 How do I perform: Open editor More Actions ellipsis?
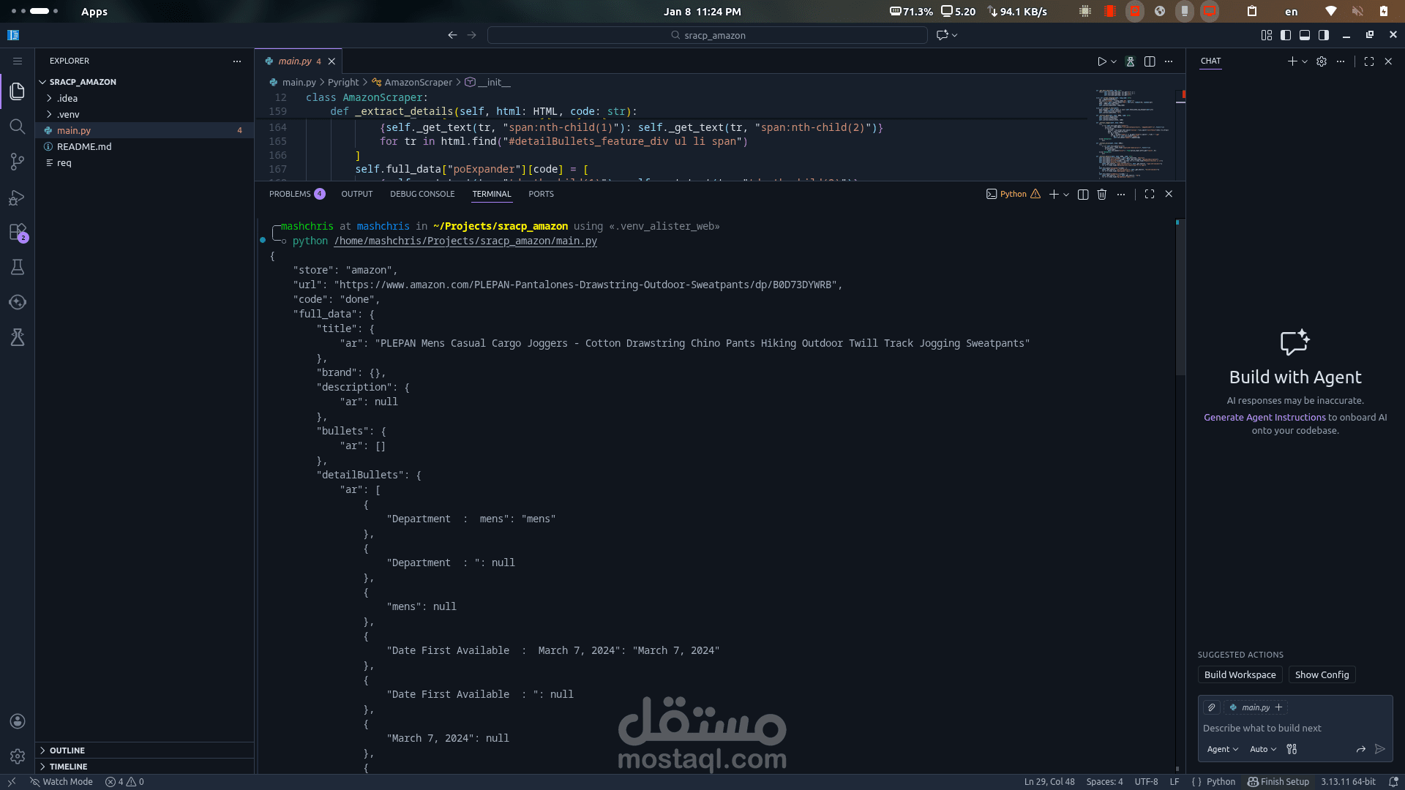click(x=1169, y=61)
